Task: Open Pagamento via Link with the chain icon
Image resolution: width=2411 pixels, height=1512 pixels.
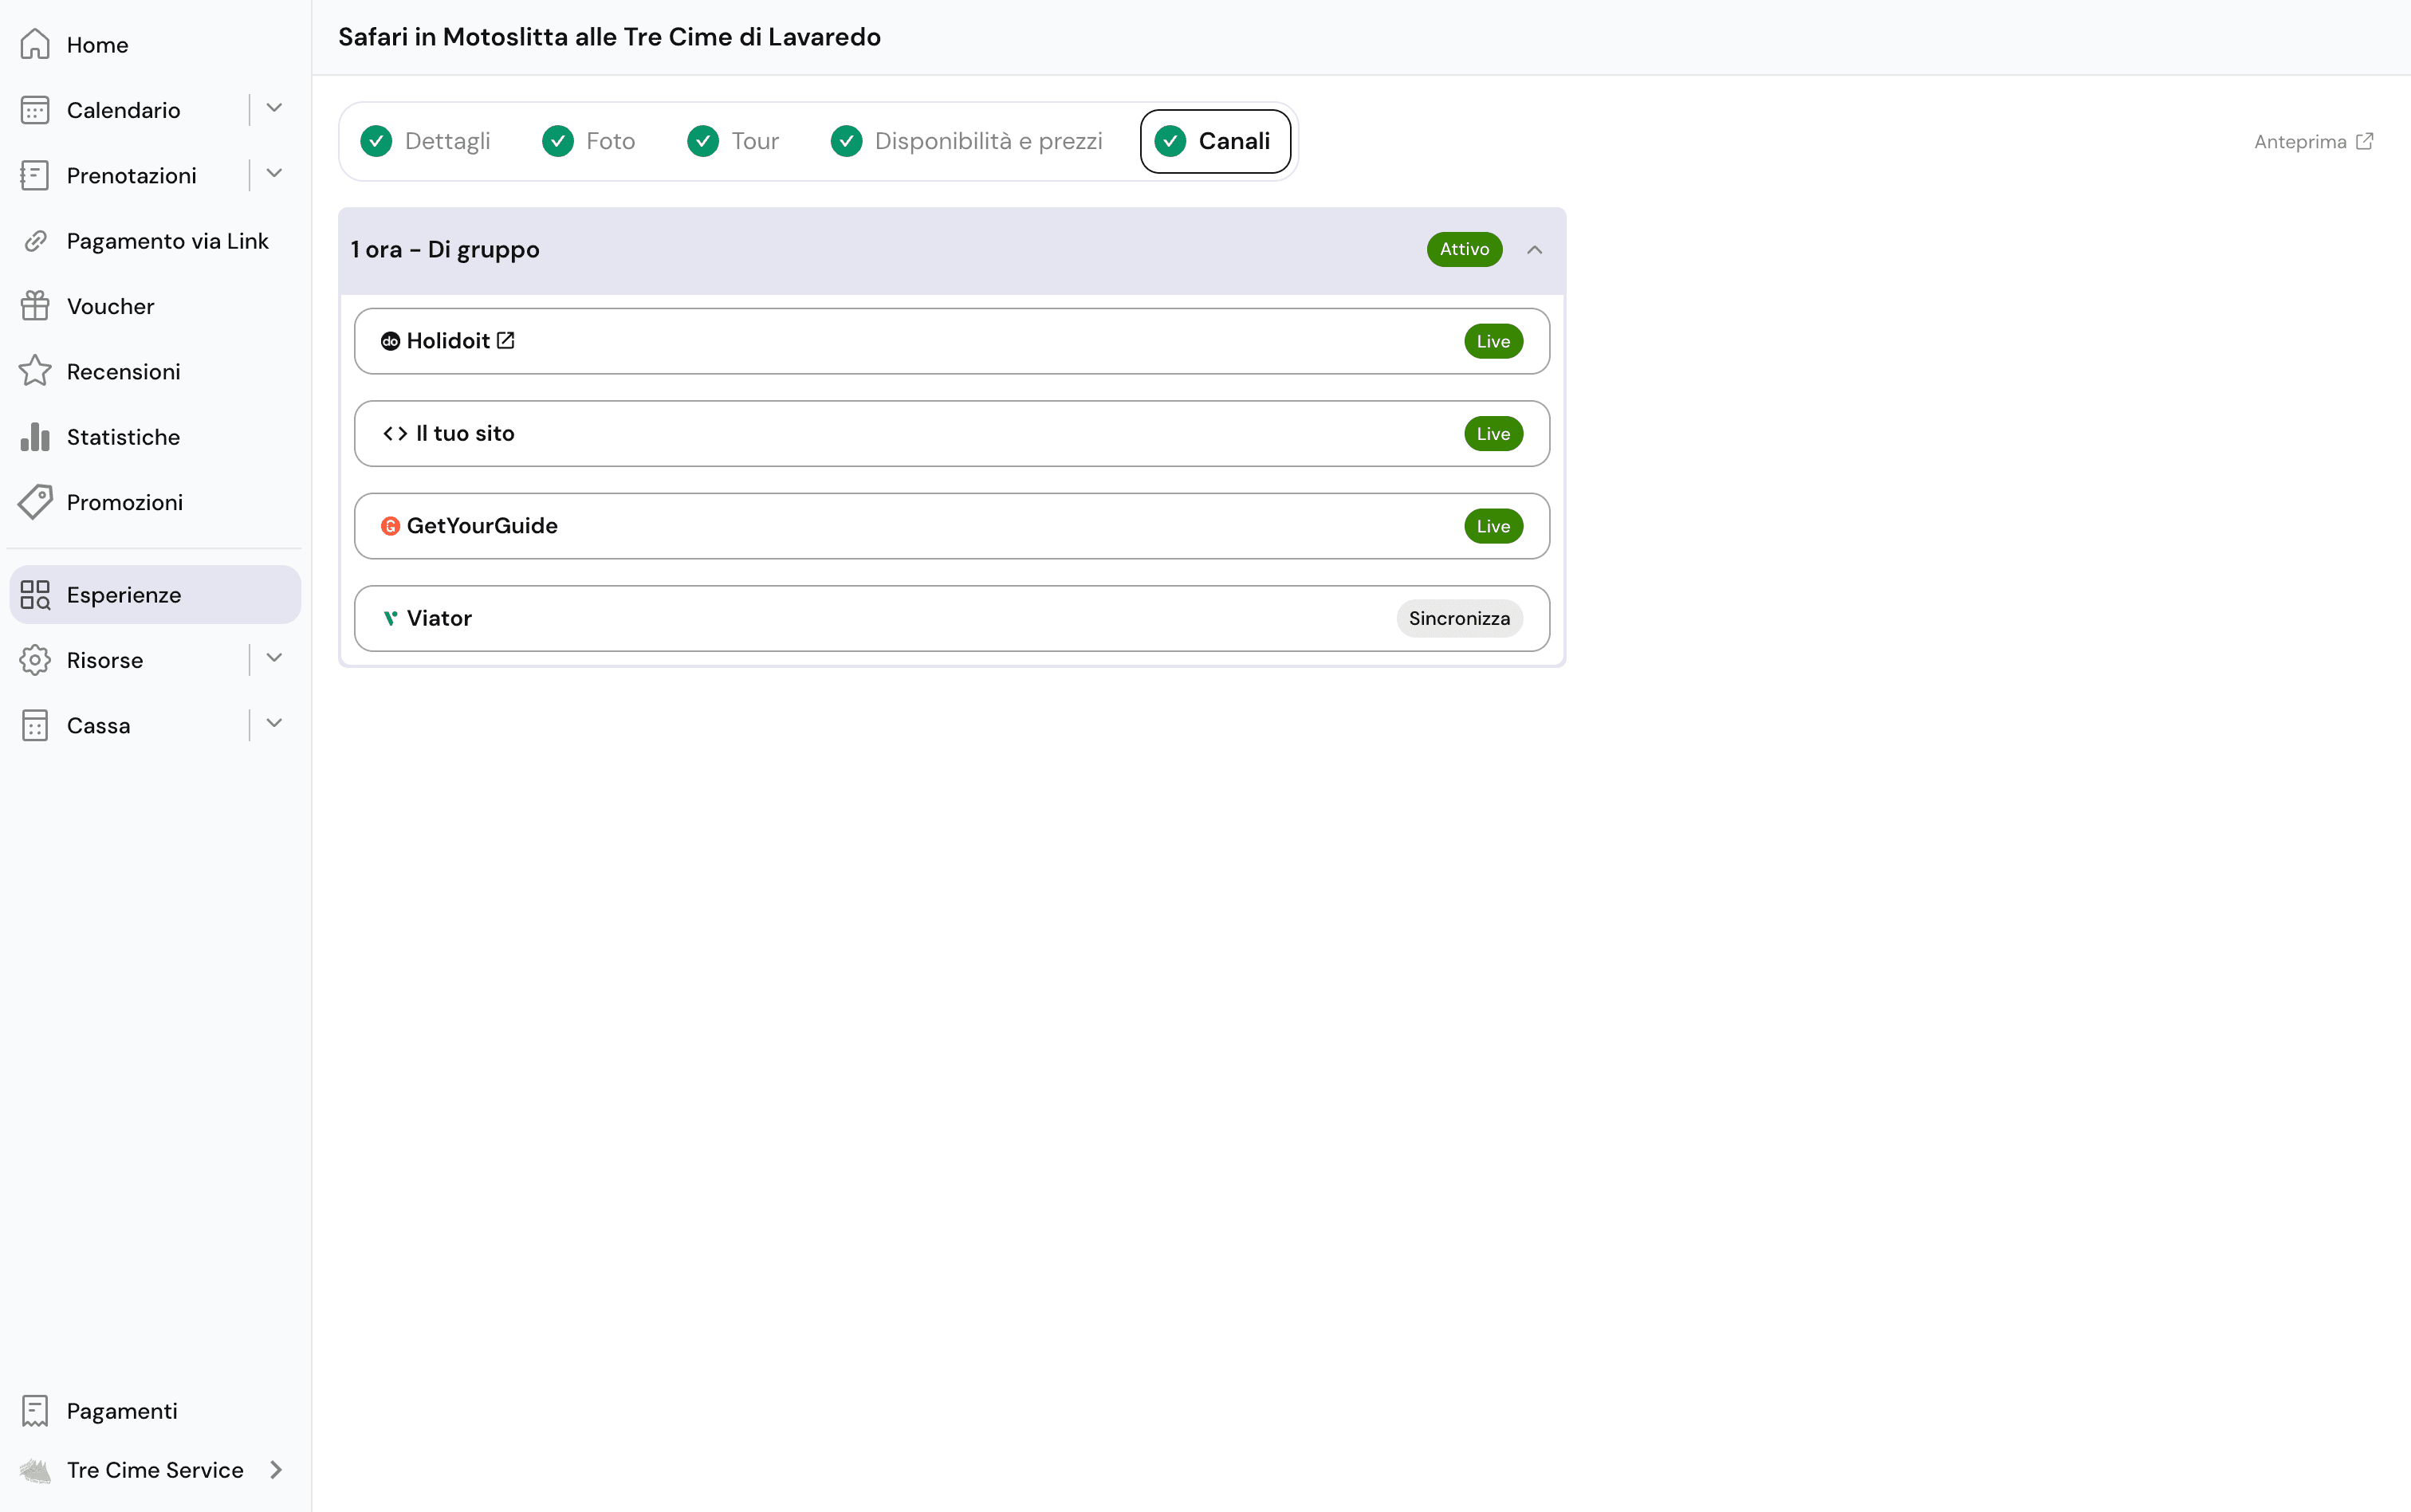Action: click(36, 240)
